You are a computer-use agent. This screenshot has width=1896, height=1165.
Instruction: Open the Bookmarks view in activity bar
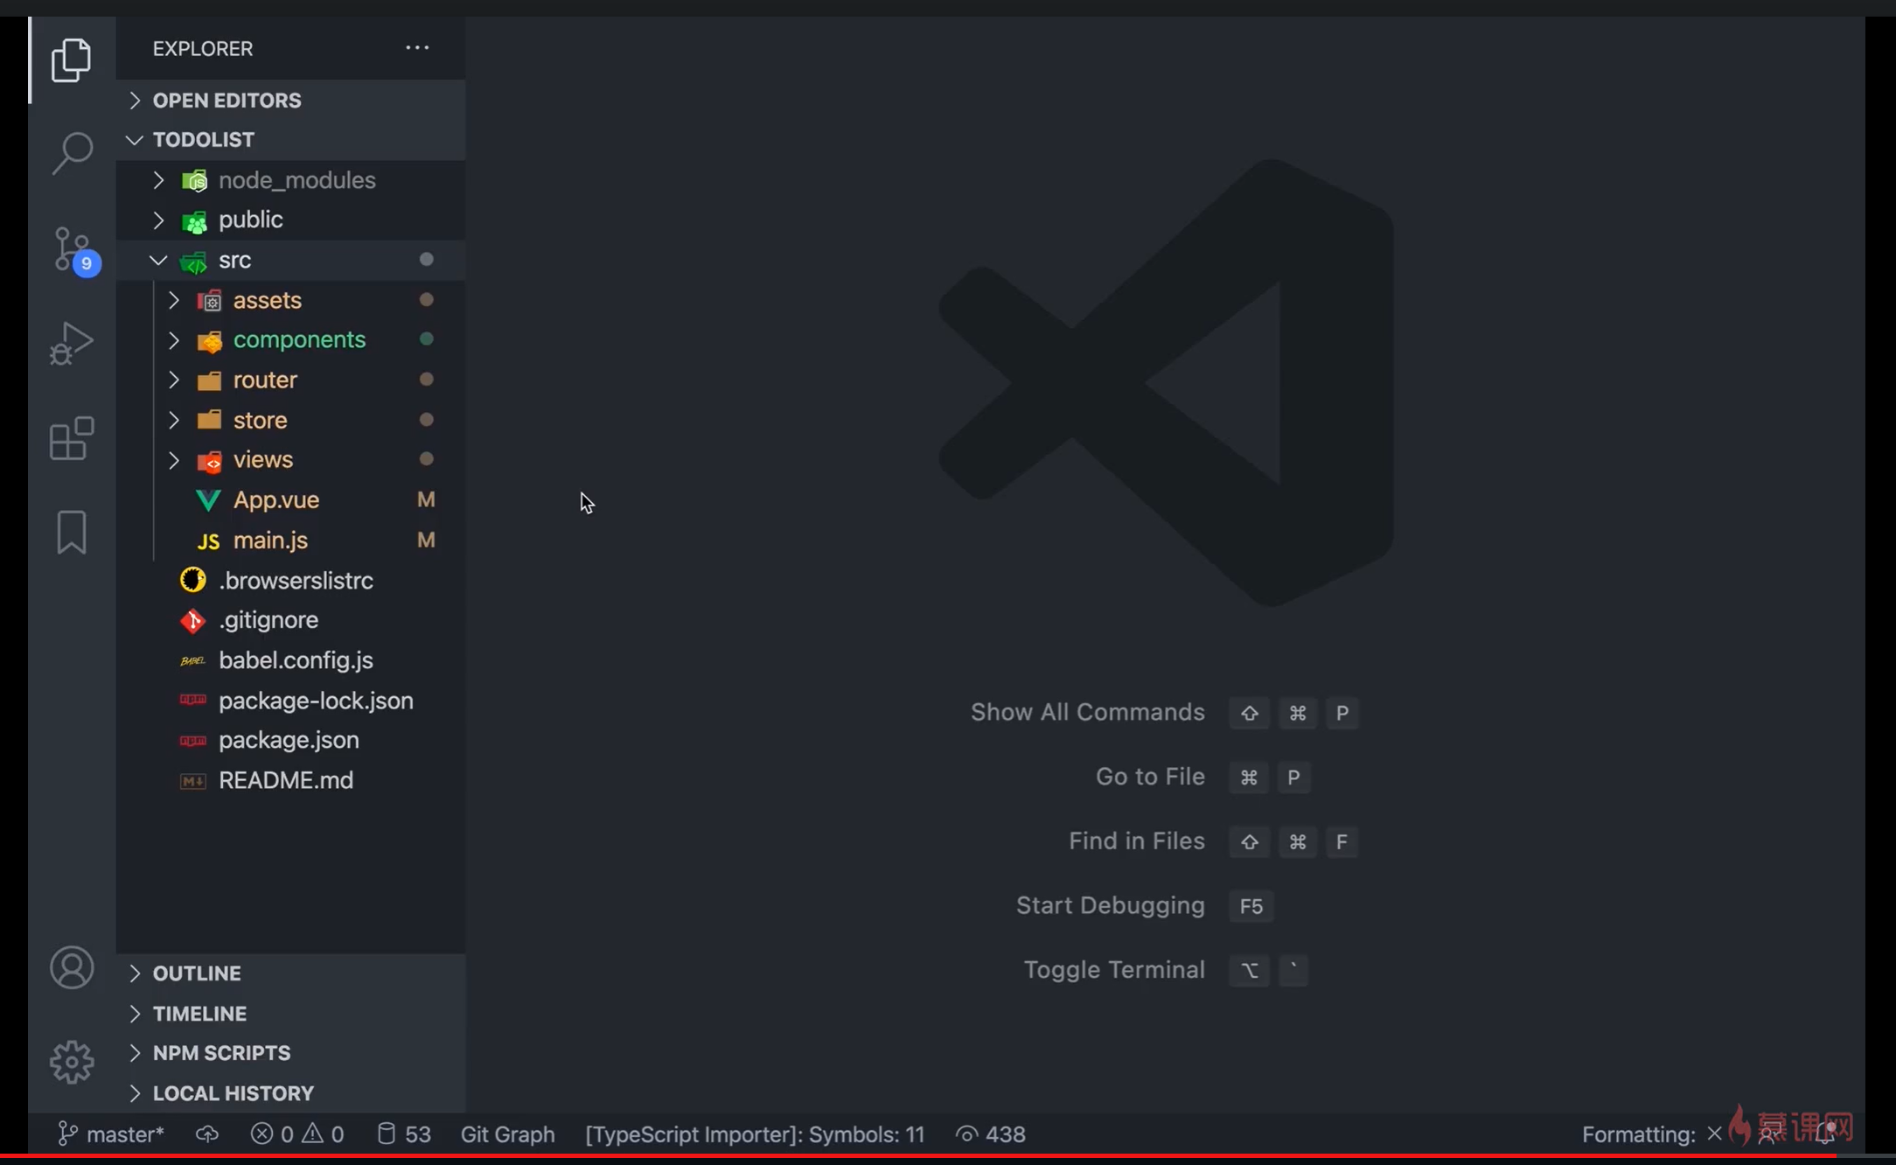(72, 532)
